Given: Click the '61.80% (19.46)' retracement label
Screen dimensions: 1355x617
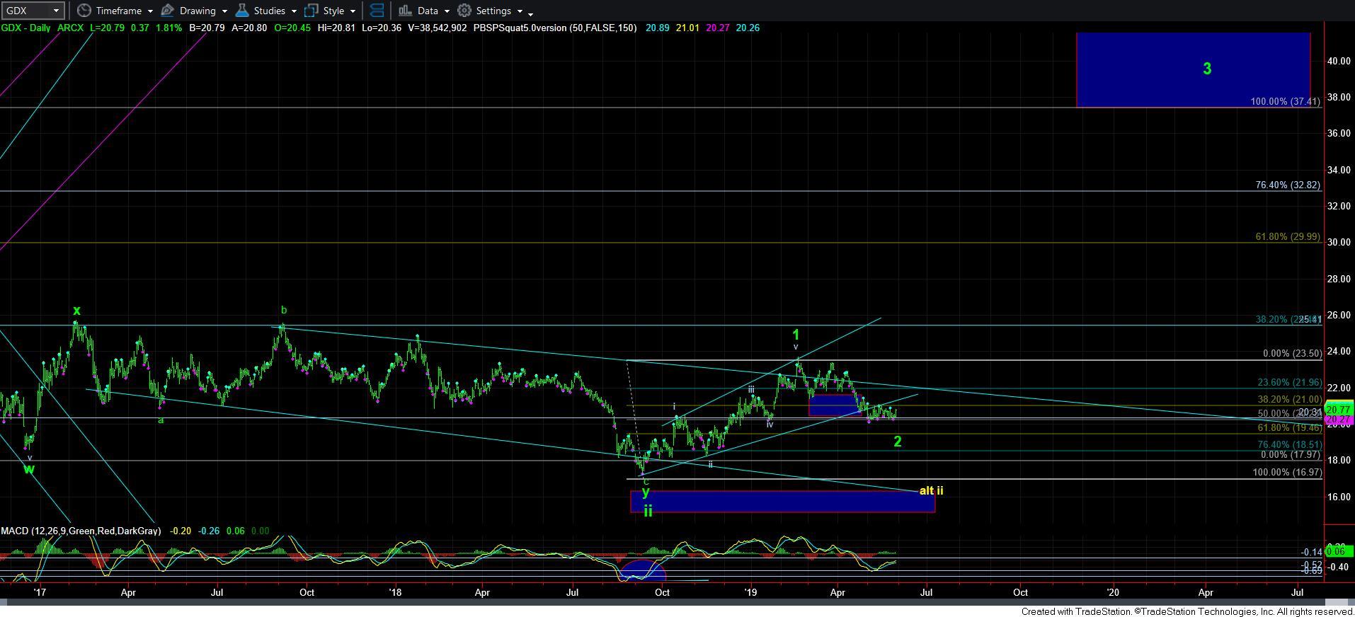Looking at the screenshot, I should 1289,428.
